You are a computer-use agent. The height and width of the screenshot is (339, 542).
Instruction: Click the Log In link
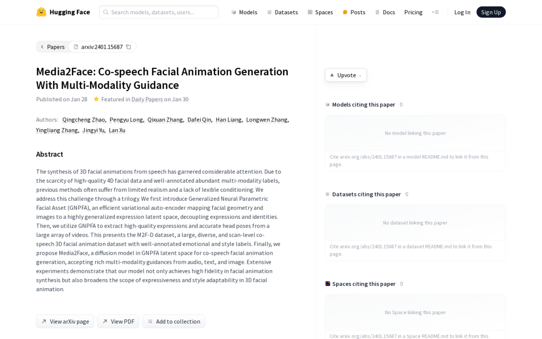point(462,12)
